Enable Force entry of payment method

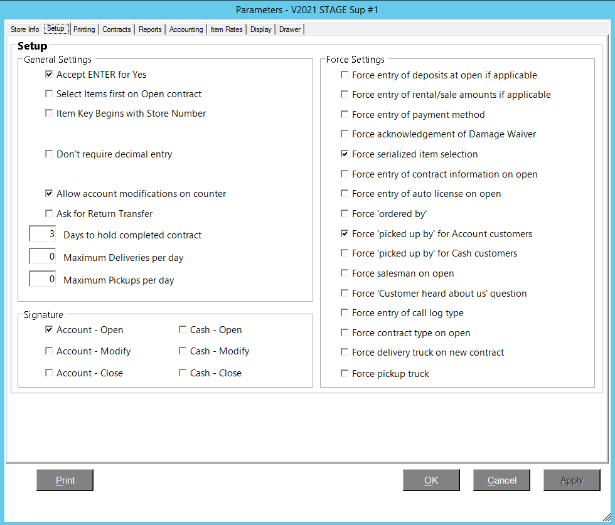(345, 115)
